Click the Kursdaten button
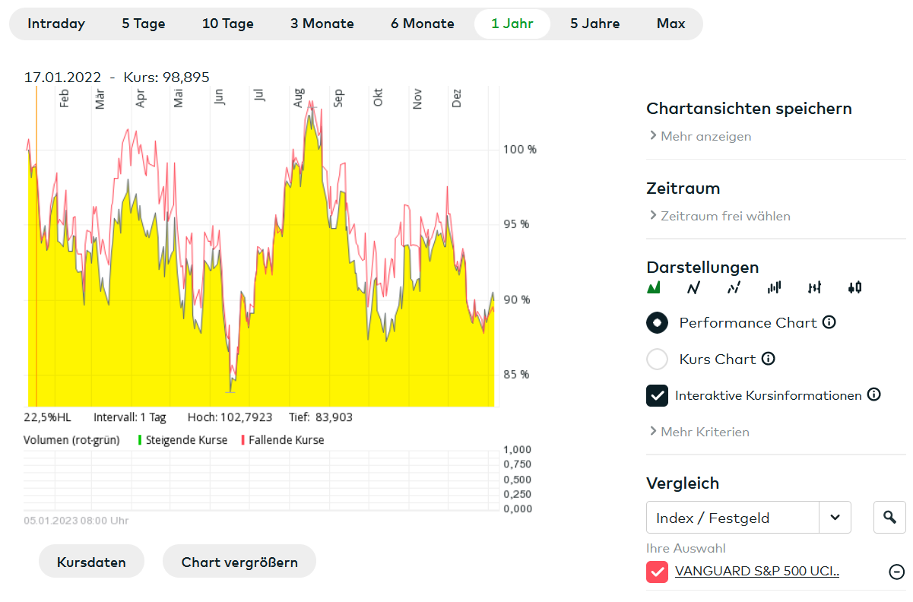 pos(91,562)
